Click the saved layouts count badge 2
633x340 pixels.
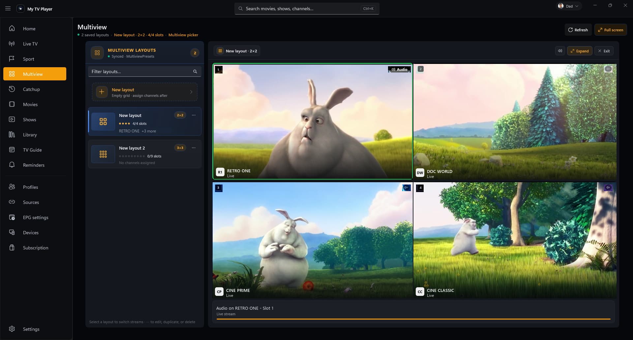click(195, 53)
